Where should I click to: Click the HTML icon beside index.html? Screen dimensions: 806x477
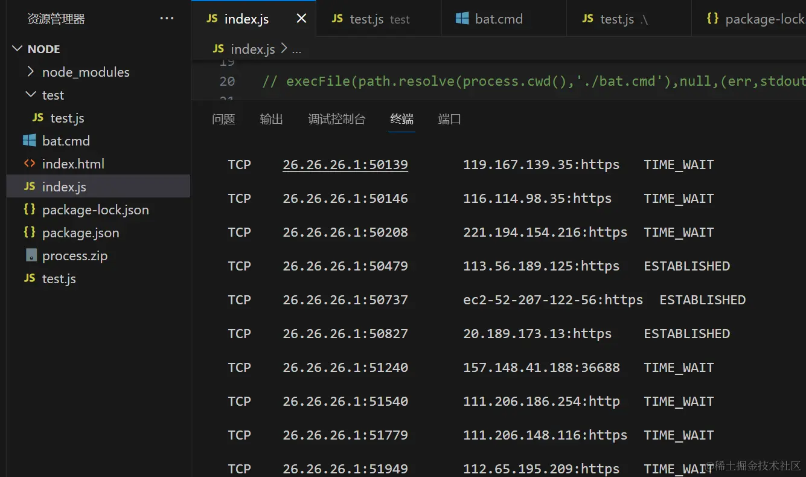(30, 164)
